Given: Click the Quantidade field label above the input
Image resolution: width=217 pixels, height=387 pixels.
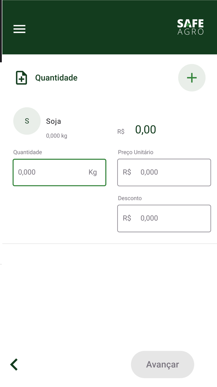Looking at the screenshot, I should [27, 152].
